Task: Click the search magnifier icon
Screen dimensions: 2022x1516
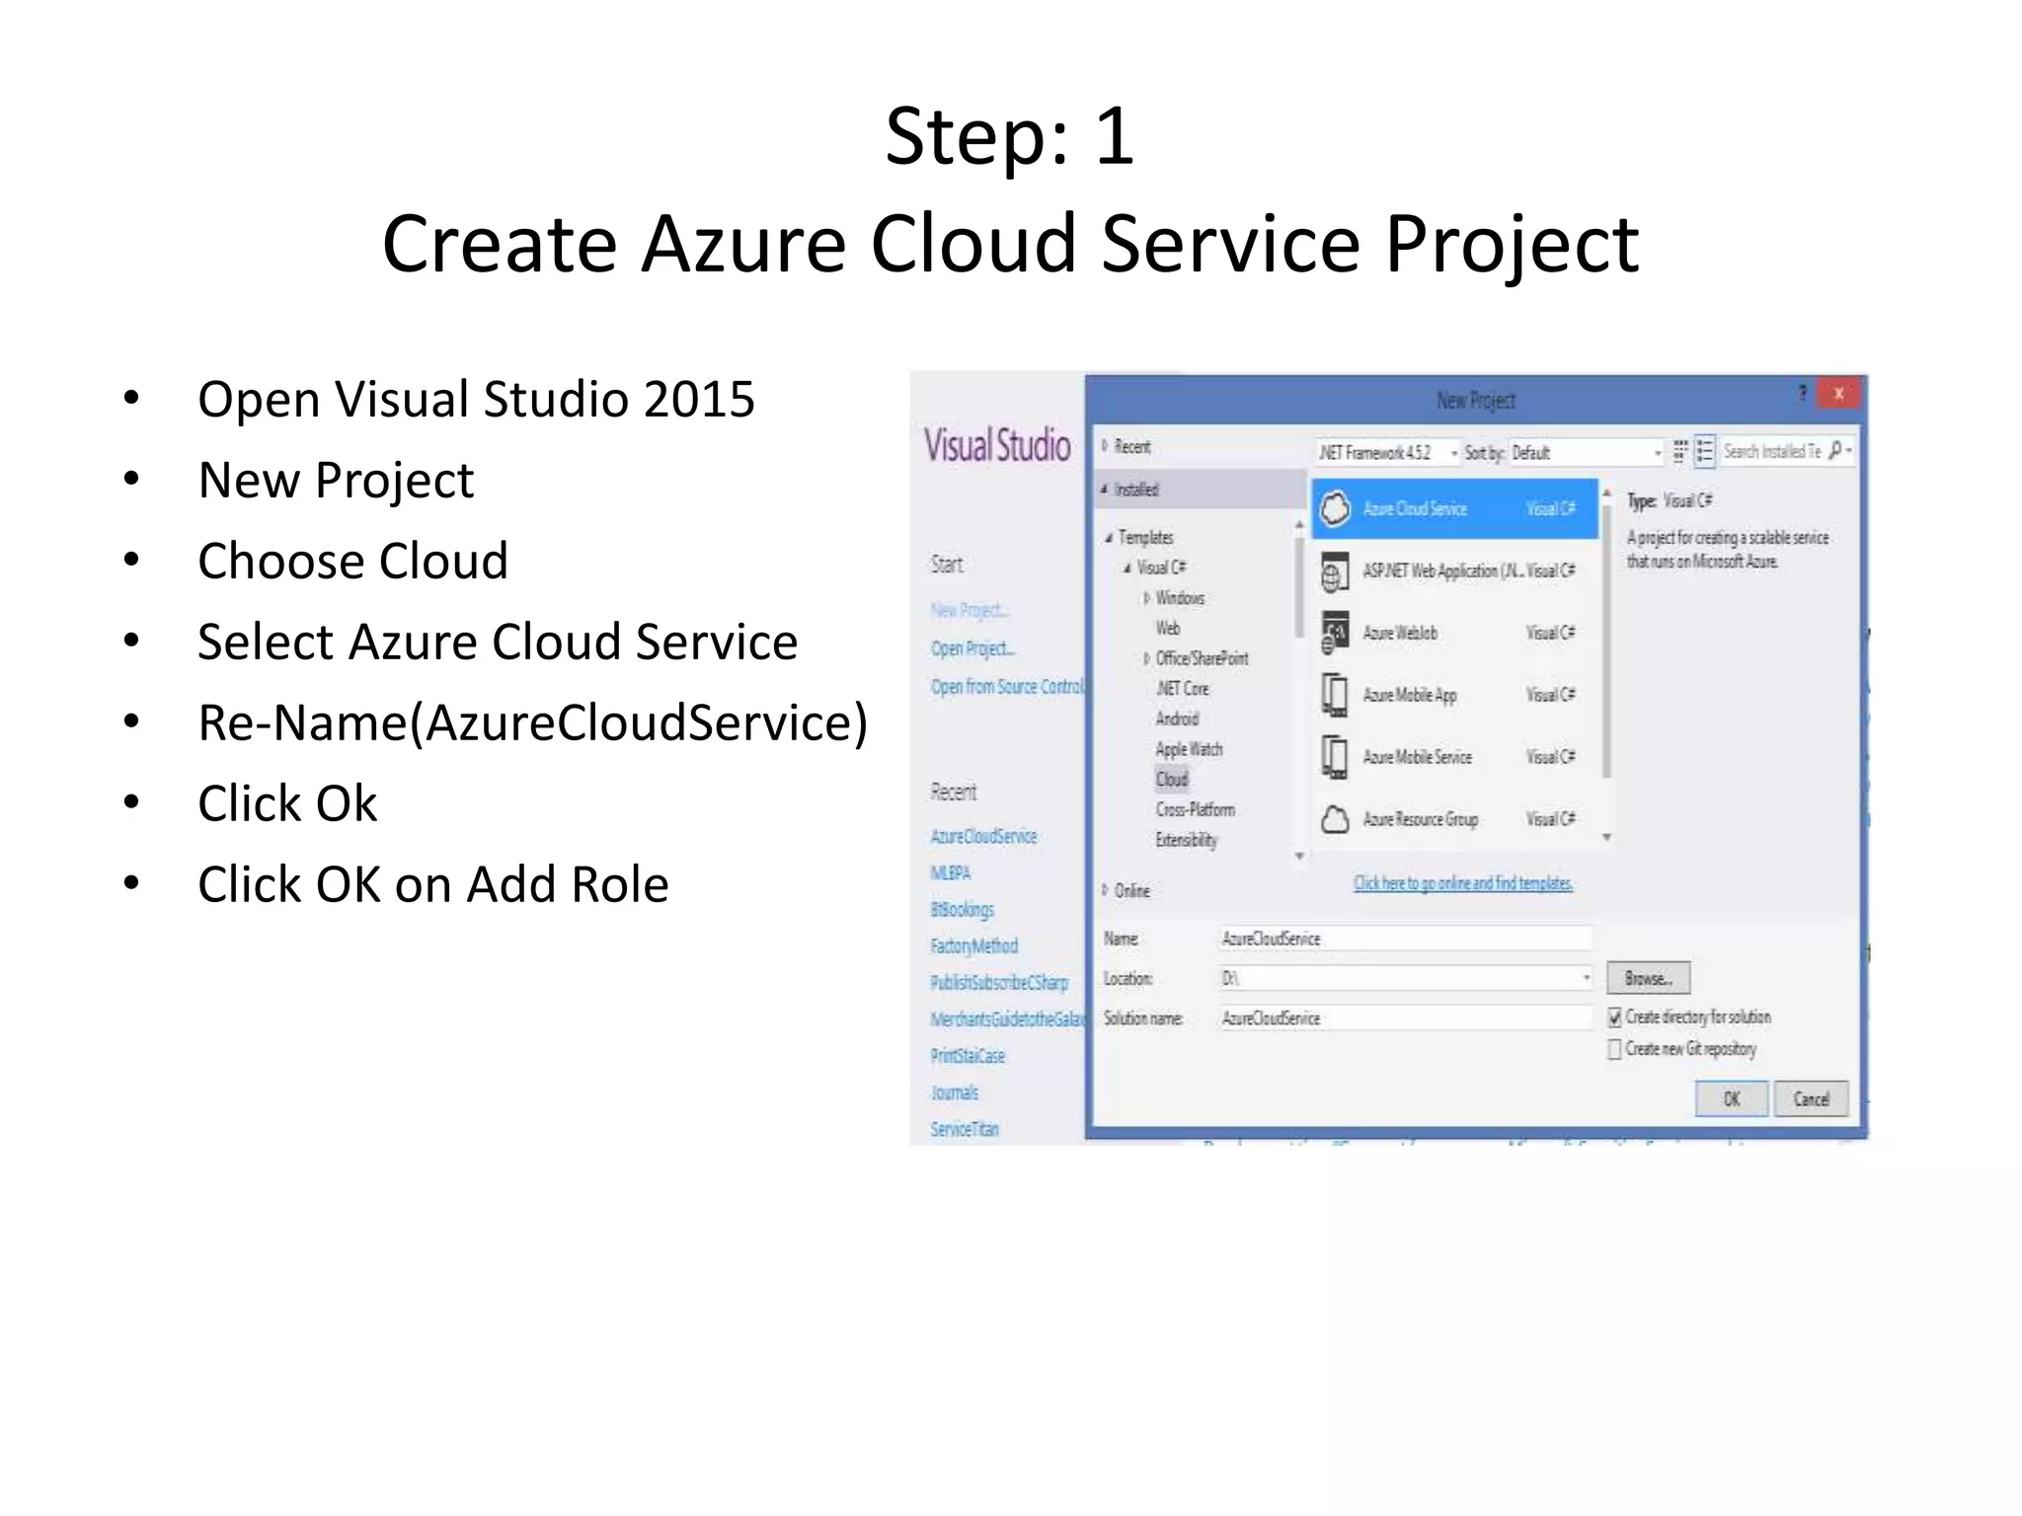Action: tap(1835, 450)
